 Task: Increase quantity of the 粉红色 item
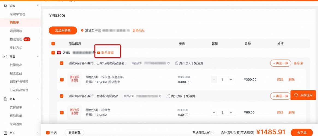pyautogui.click(x=231, y=112)
